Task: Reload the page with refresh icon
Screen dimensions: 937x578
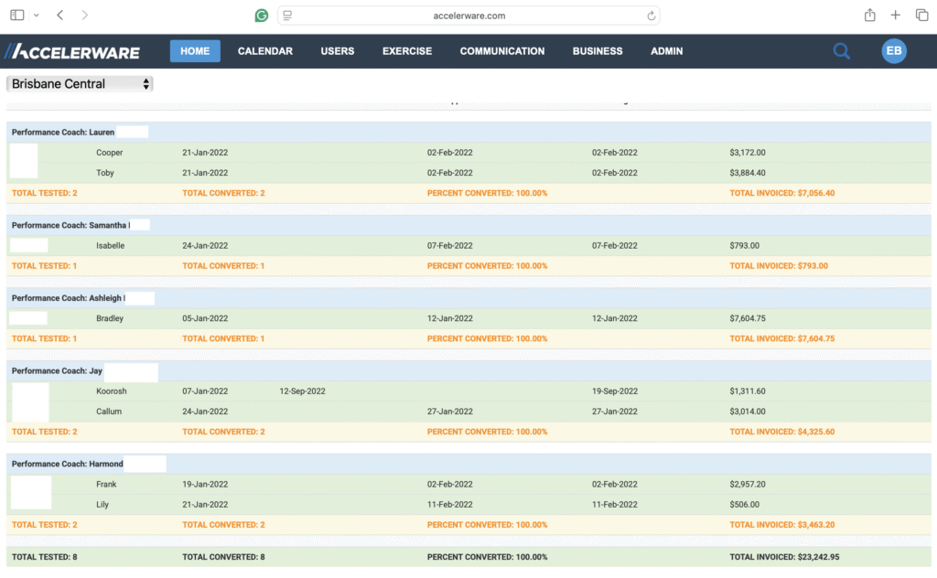Action: 651,16
